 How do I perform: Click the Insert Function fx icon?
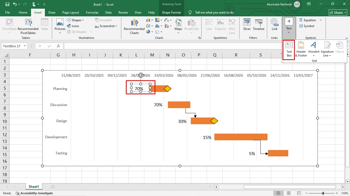point(58,46)
